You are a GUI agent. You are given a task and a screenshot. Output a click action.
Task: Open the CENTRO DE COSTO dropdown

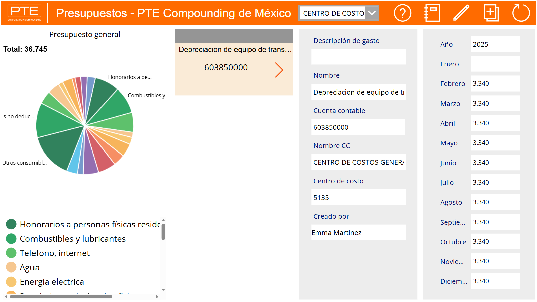372,13
